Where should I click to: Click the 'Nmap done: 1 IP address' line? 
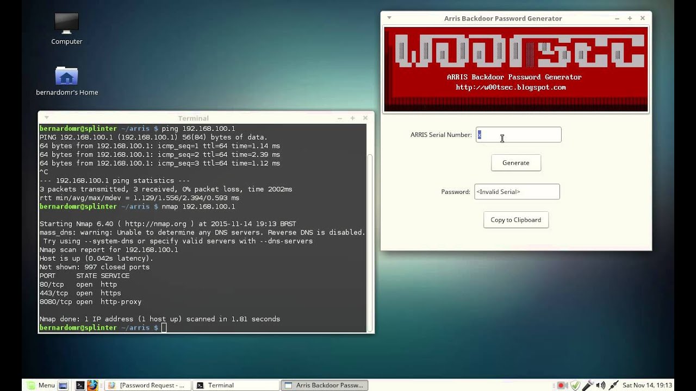(159, 319)
